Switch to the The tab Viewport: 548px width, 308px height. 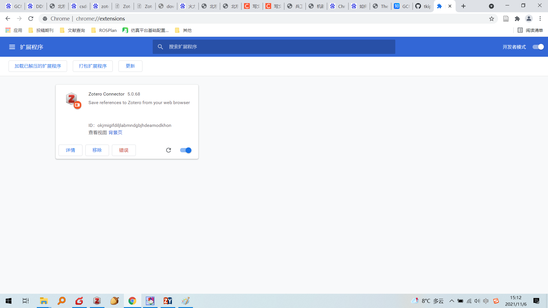380,6
